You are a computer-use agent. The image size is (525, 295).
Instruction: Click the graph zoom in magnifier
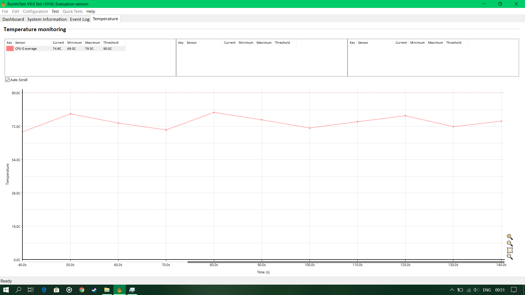point(509,237)
